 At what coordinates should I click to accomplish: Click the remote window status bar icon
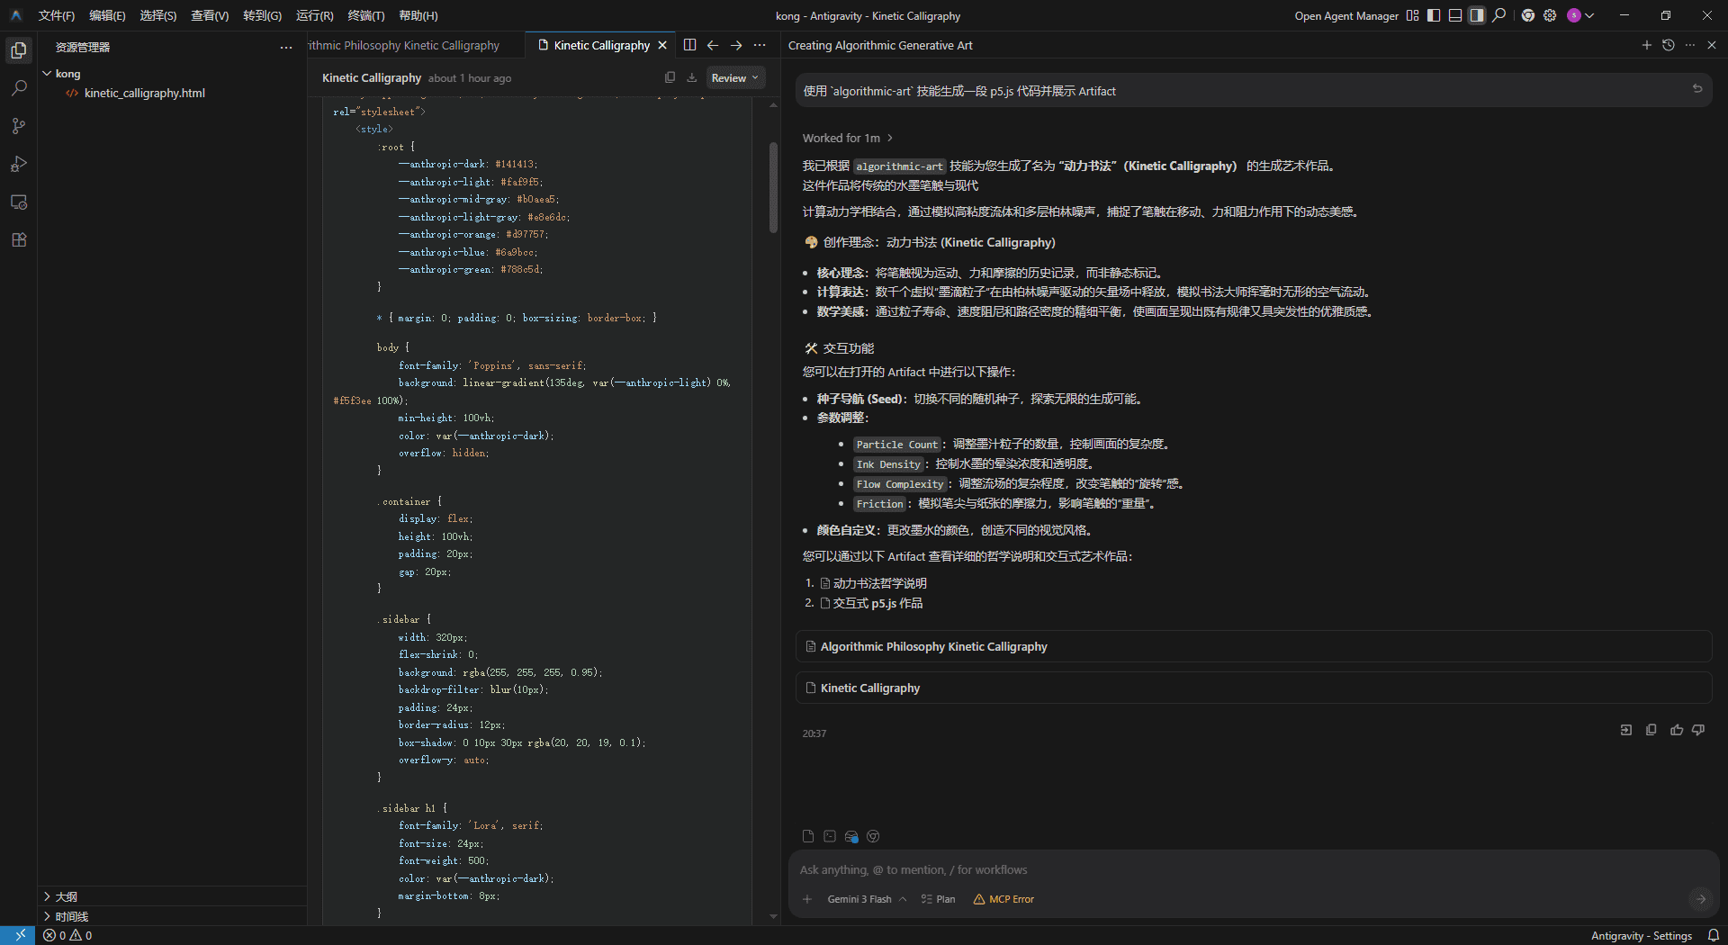click(19, 936)
